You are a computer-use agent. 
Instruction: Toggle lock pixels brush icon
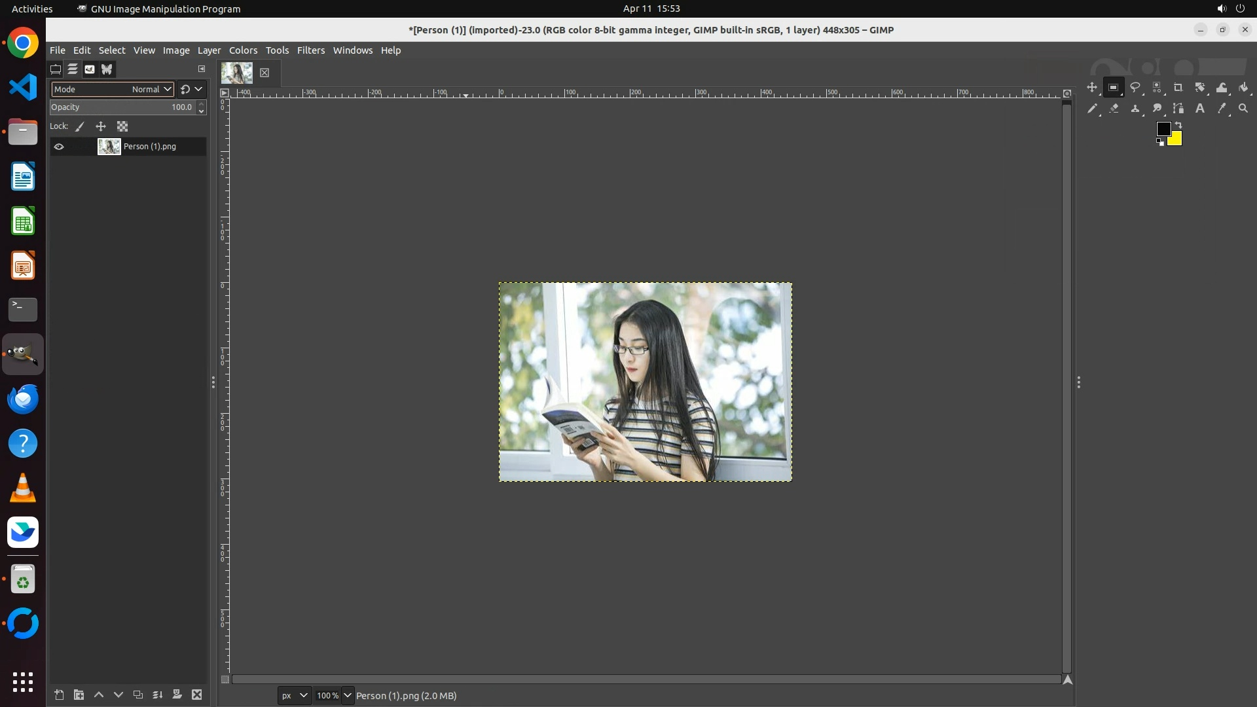click(x=80, y=126)
